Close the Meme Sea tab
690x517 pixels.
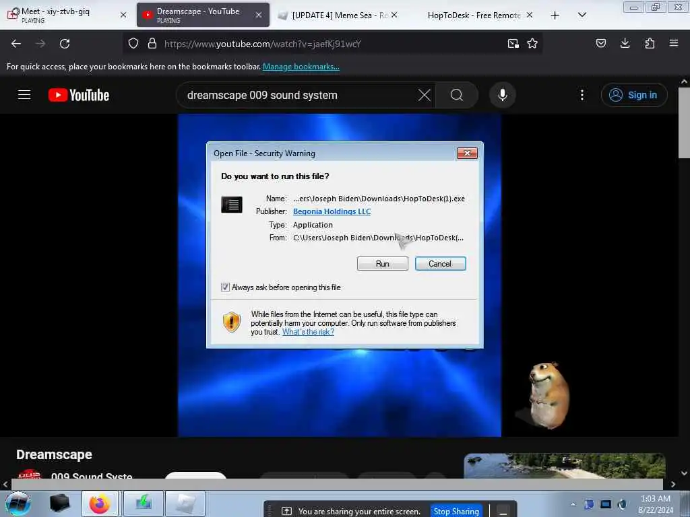point(394,15)
